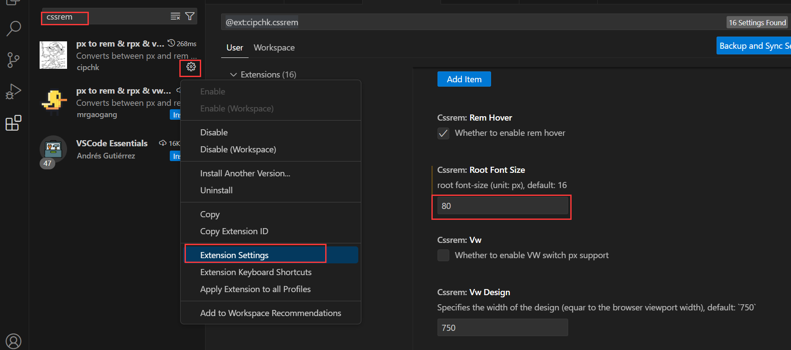The image size is (791, 350).
Task: Click the Cssrem: Rem Hover heading
Action: (x=475, y=118)
